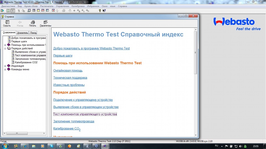
Task: Select 'Калибрование CO2' tree item
Action: 26,62
